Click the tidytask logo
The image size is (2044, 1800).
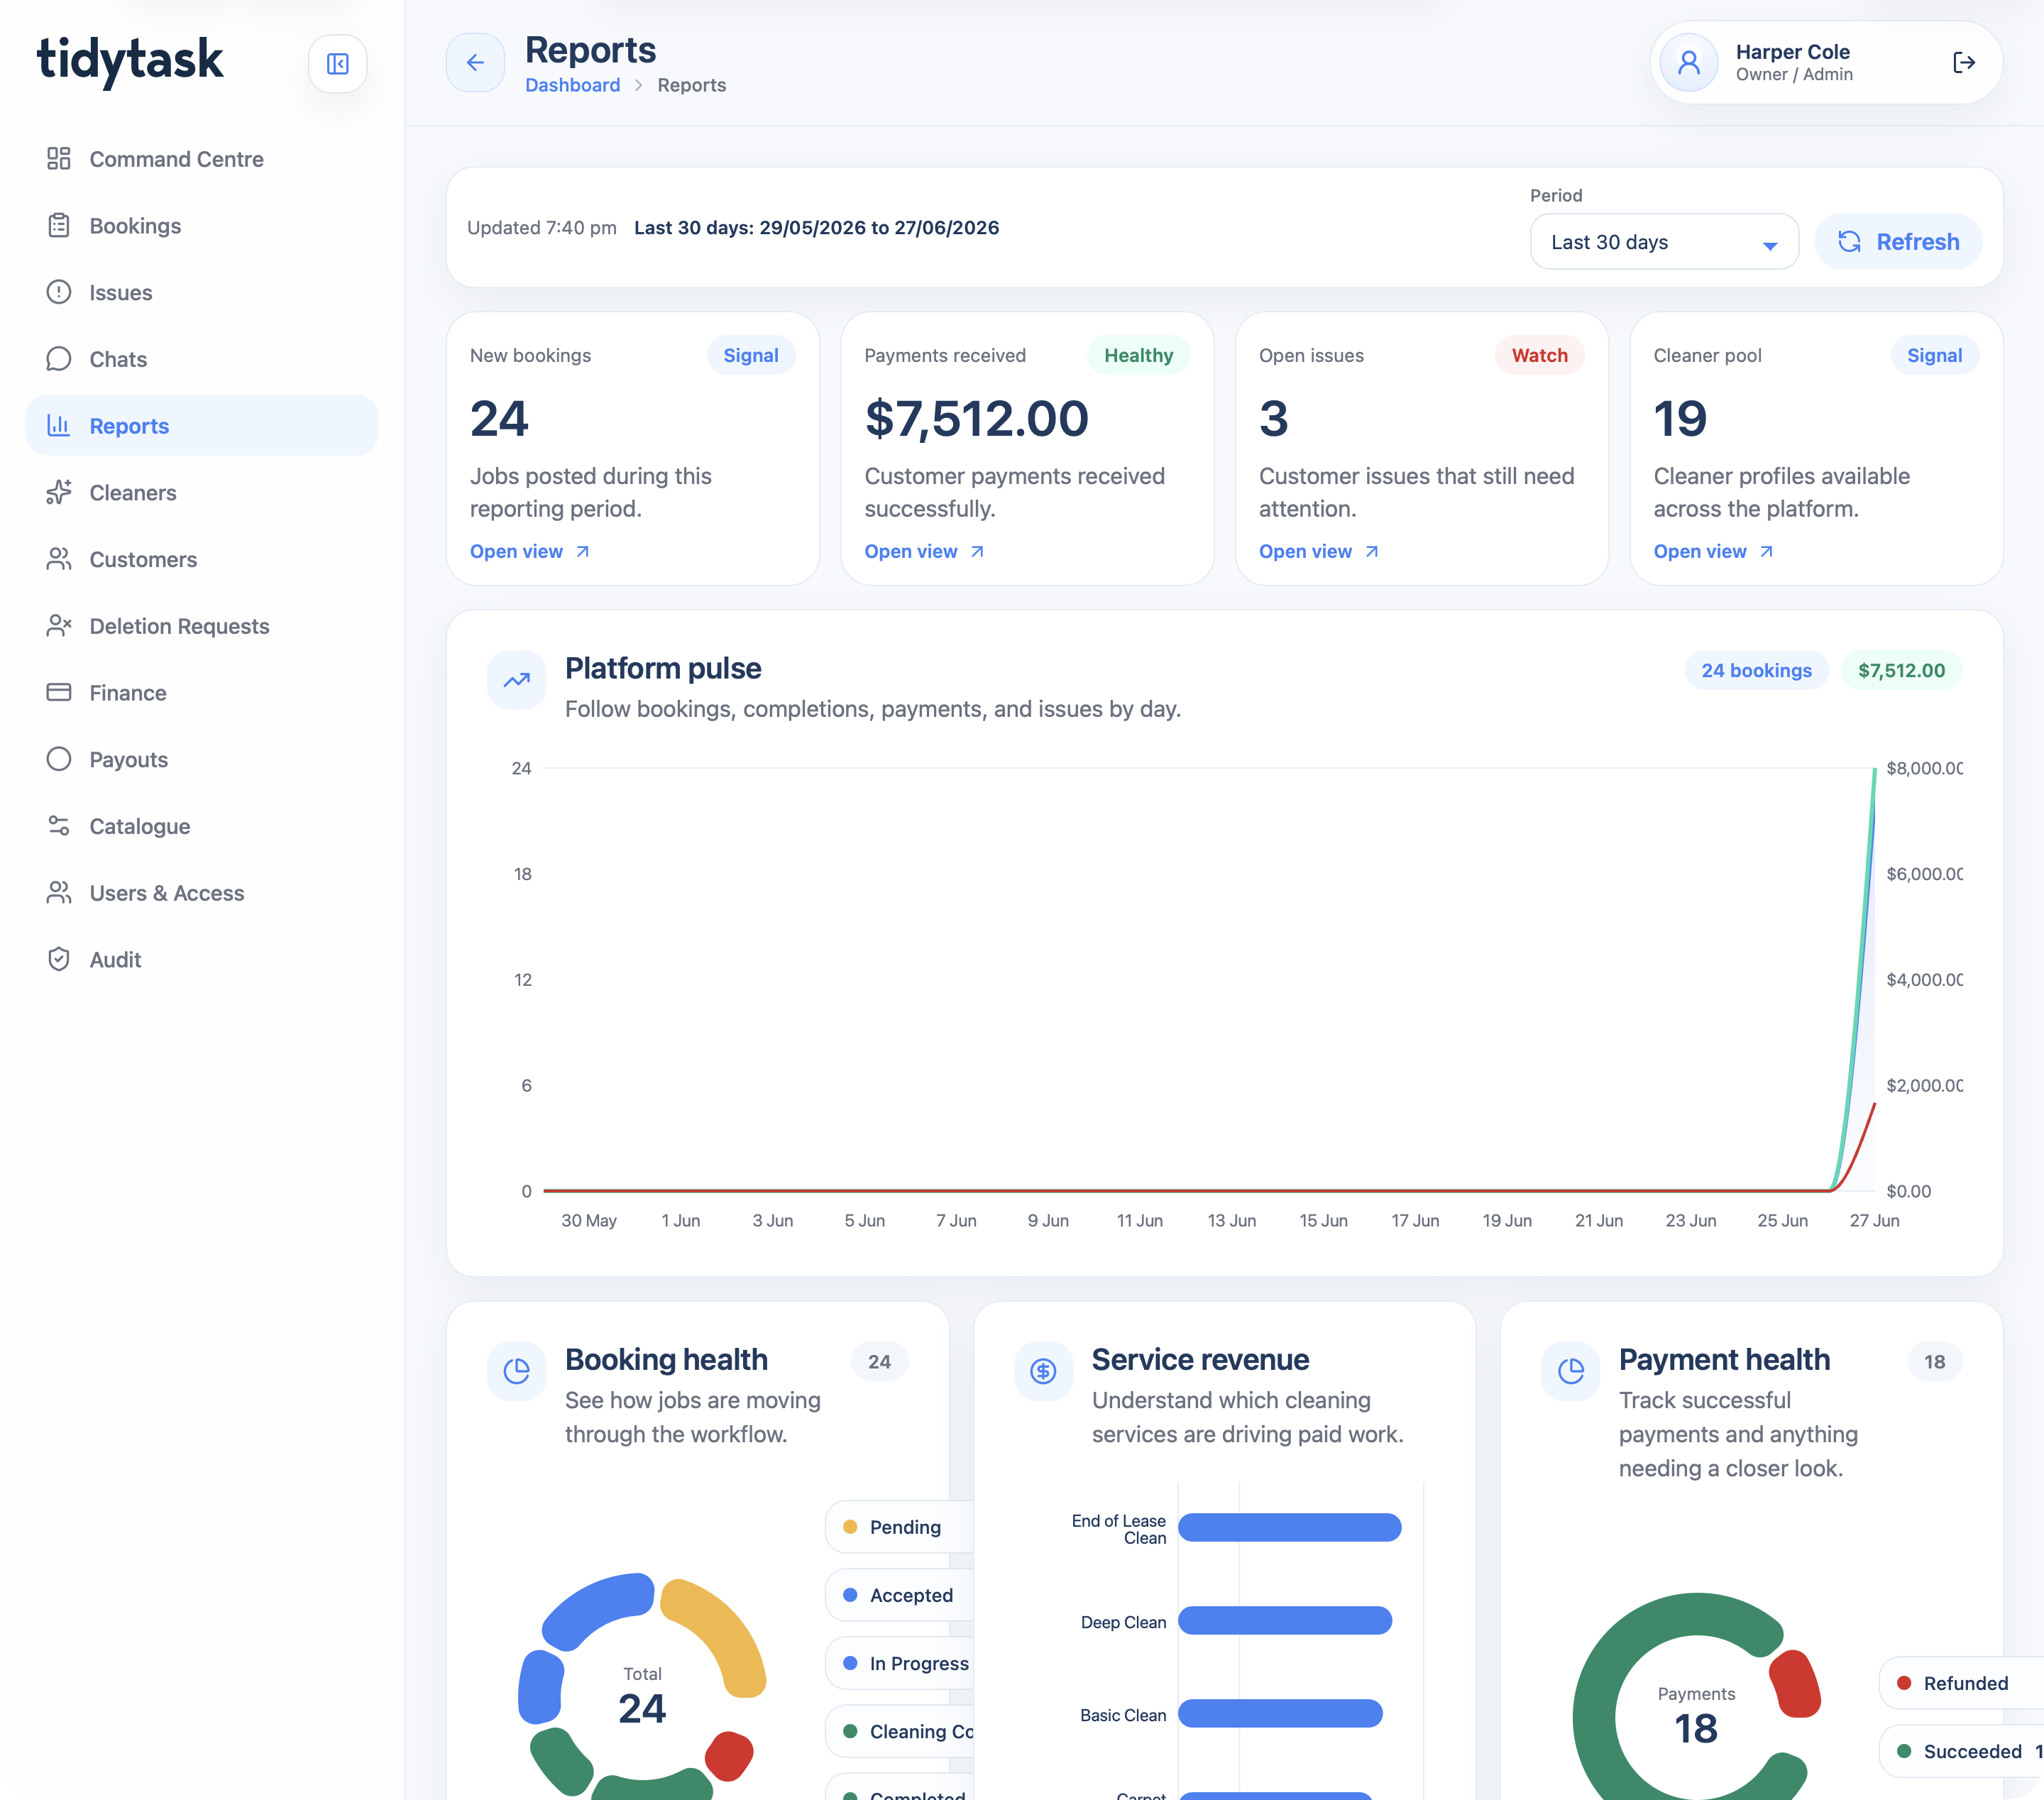pyautogui.click(x=130, y=61)
